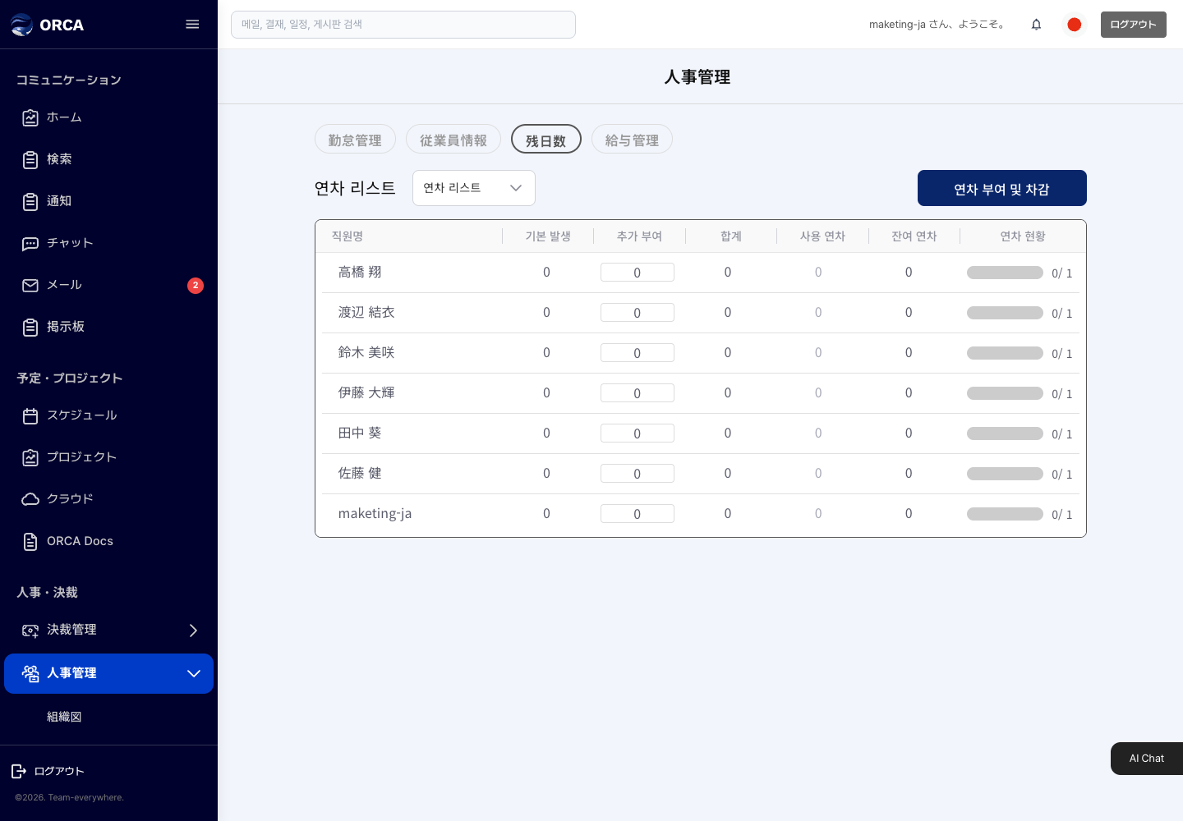Switch to the 勤怠管理 tab
This screenshot has height=821, width=1183.
(x=355, y=140)
